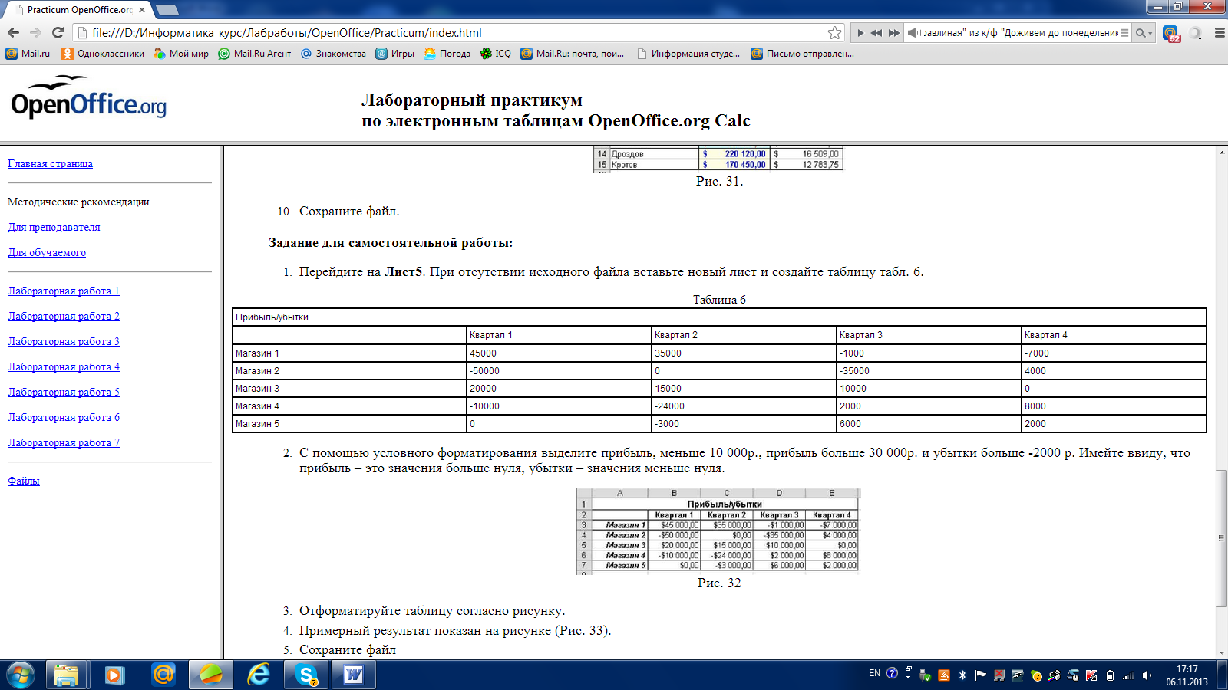Open Файлы link in sidebar
Image resolution: width=1228 pixels, height=690 pixels.
[24, 481]
